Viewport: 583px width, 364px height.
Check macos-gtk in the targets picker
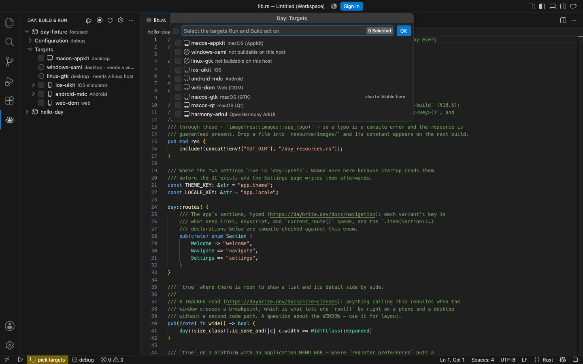[x=178, y=97]
